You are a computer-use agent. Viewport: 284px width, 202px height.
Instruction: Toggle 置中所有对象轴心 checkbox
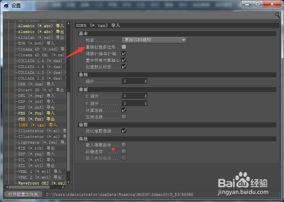click(124, 60)
